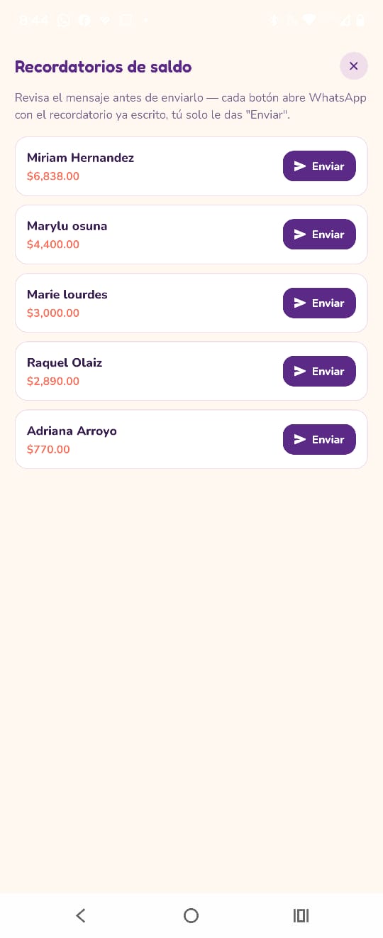
Task: Select Miriam Hernandez name
Action: 80,158
